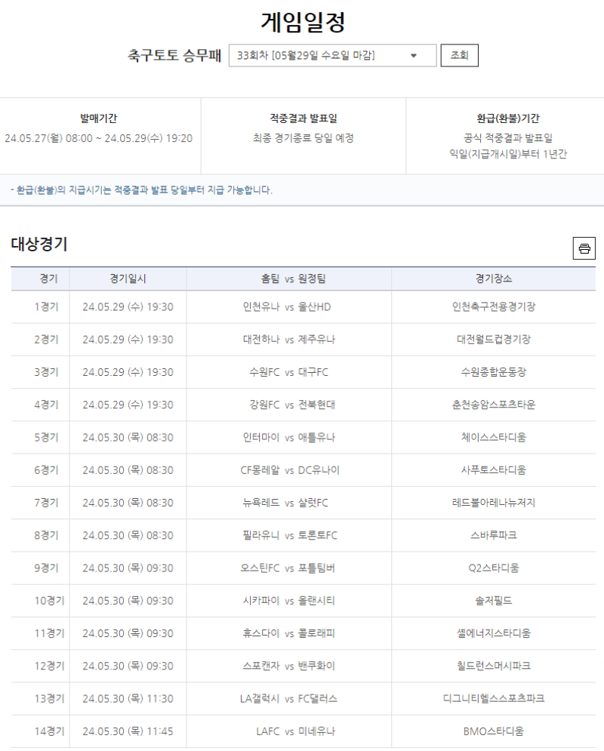Click the 환급(환불)기간 heading

pos(507,118)
